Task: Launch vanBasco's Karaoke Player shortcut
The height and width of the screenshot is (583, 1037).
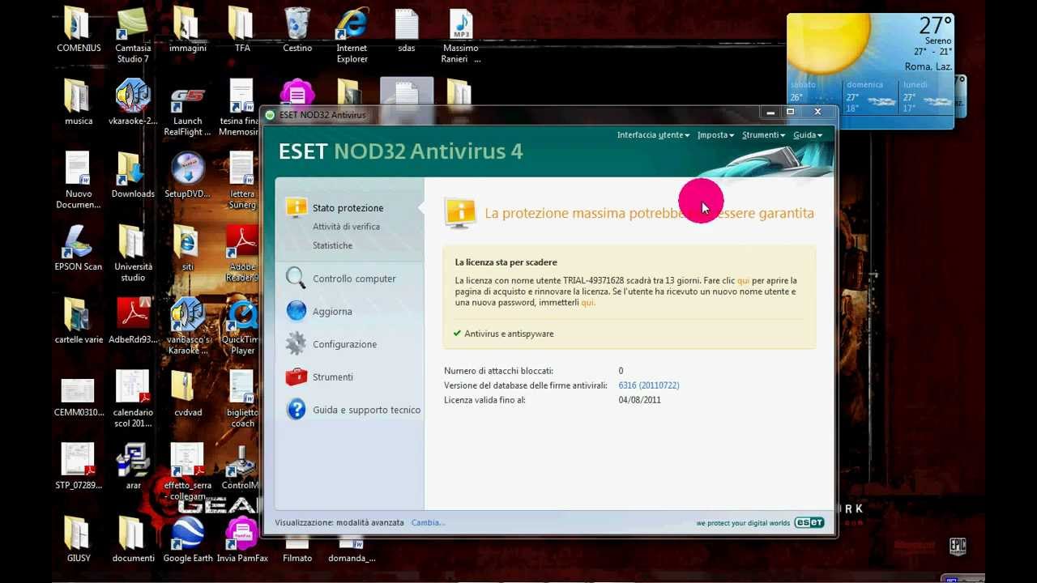Action: coord(187,326)
